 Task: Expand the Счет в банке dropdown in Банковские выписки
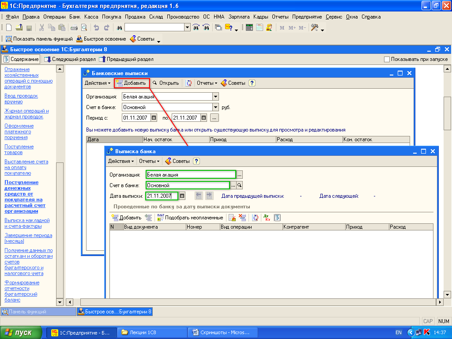[x=215, y=107]
